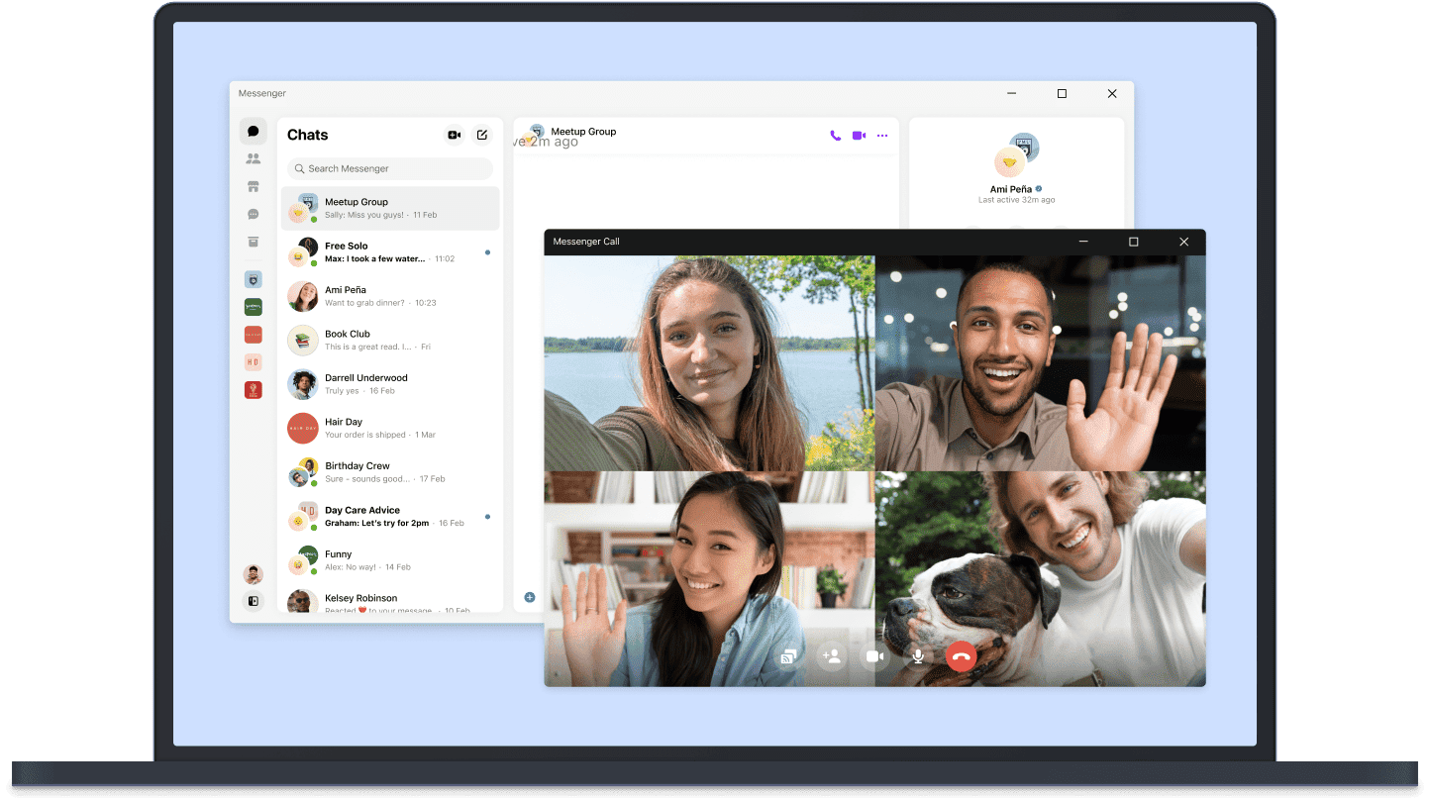Screen dimensions: 1430x799
Task: Open the three-dots conversation options menu
Action: tap(882, 136)
